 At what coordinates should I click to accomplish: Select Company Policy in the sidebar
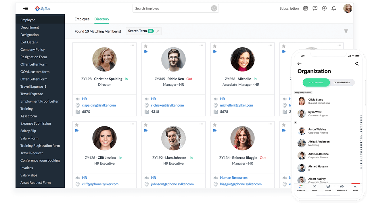click(x=32, y=49)
